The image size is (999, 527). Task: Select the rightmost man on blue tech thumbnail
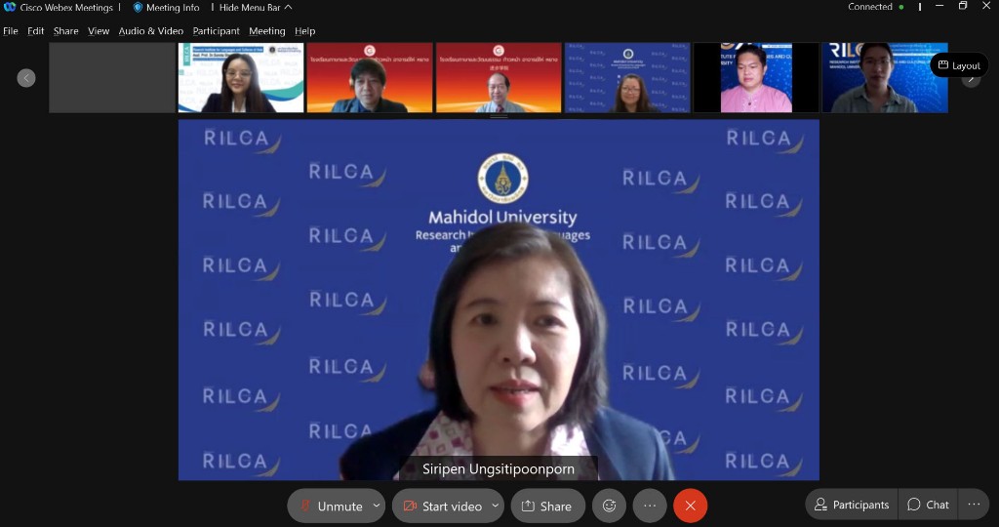[885, 78]
